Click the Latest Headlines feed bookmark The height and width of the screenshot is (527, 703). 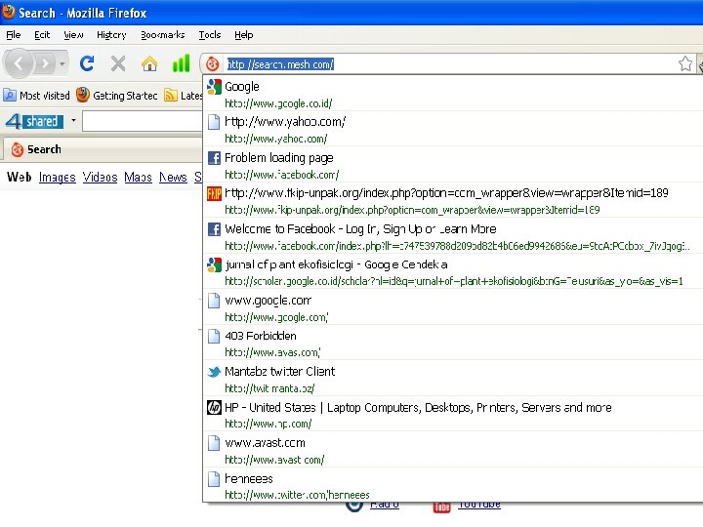184,96
